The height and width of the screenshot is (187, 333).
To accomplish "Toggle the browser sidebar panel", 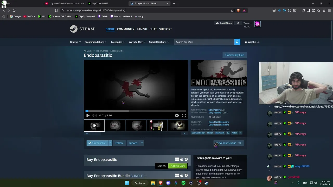I will pos(308,10).
